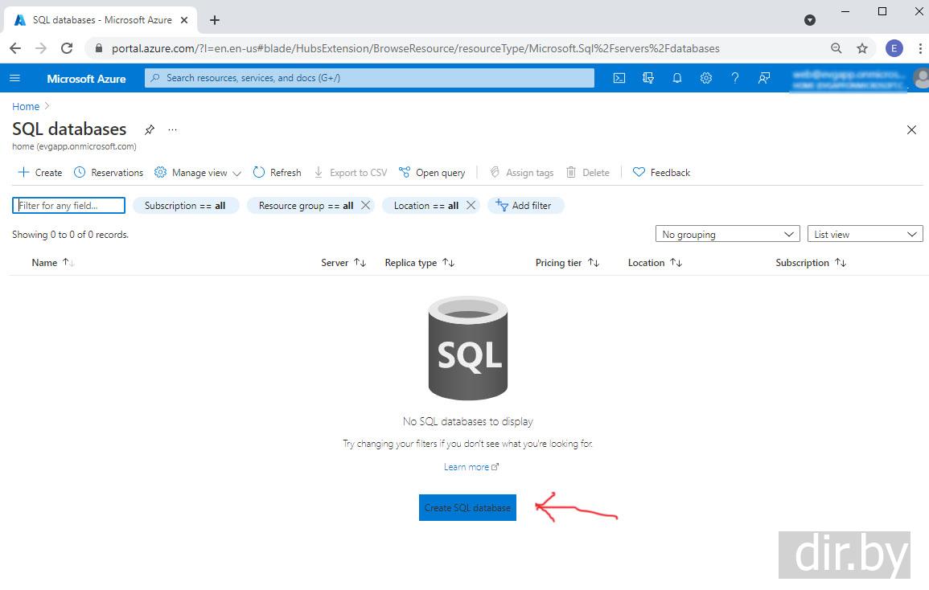Screen dimensions: 929x590
Task: Focus the Filter for any field box
Action: 69,206
